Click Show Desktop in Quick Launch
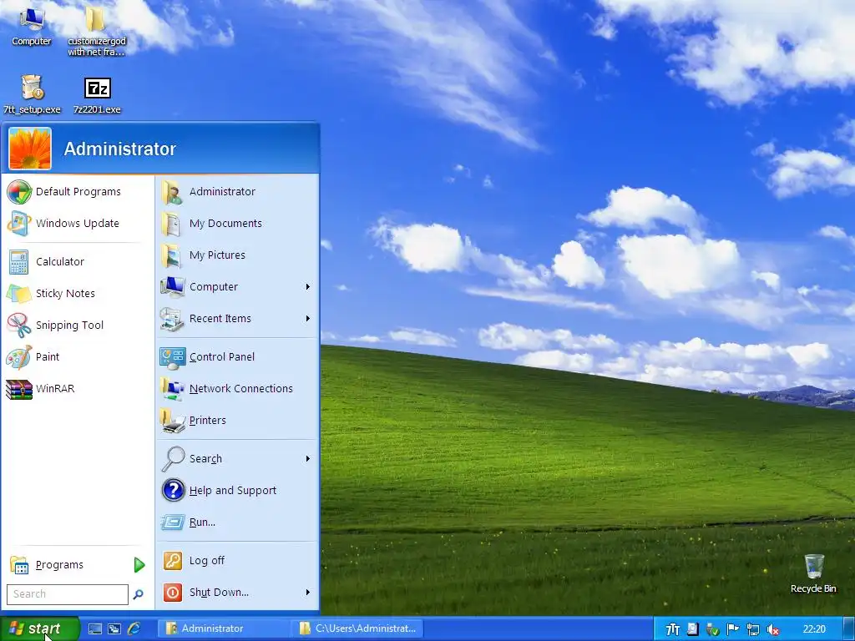Viewport: 855px width, 641px height. pos(95,629)
